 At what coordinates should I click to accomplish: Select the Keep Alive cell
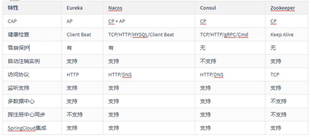click(x=282, y=34)
